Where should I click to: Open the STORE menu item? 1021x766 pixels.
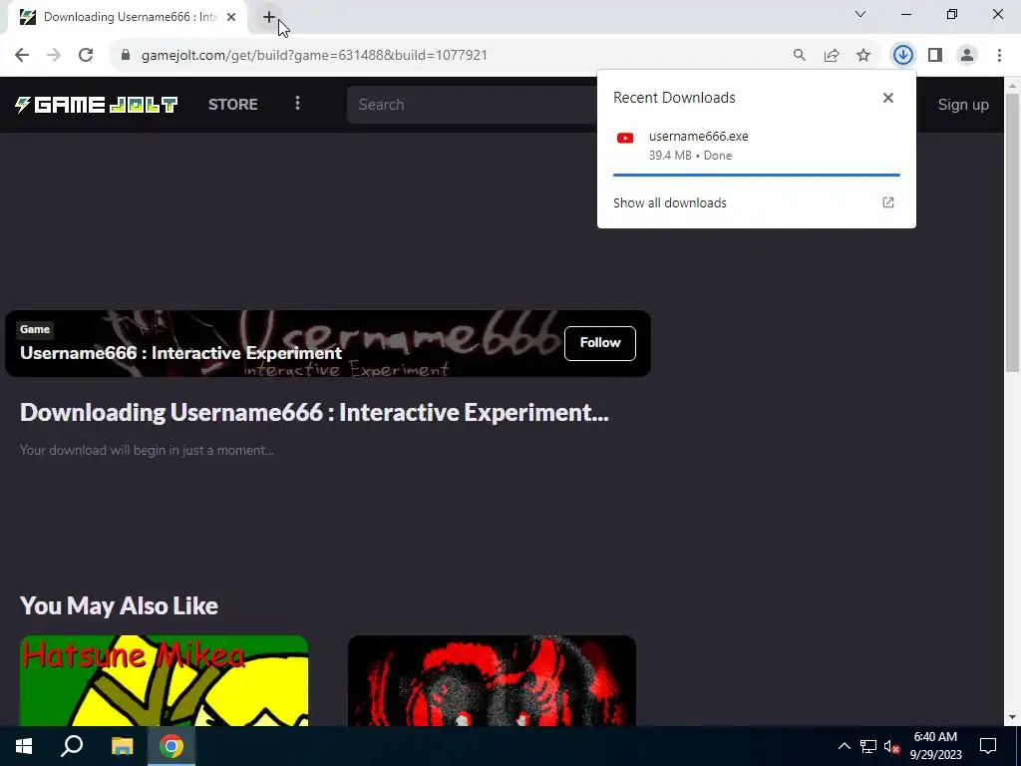(233, 105)
